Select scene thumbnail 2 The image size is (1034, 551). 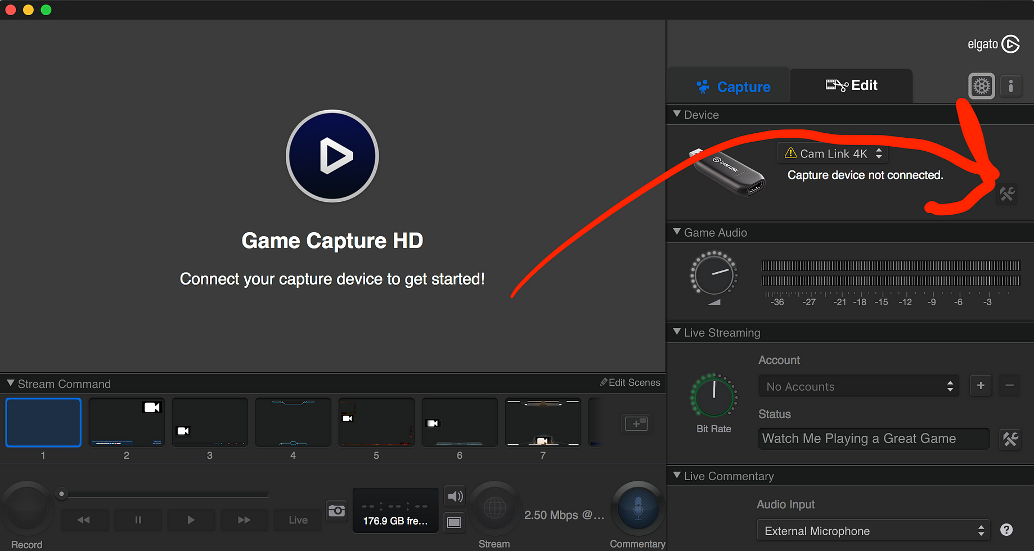pos(127,422)
